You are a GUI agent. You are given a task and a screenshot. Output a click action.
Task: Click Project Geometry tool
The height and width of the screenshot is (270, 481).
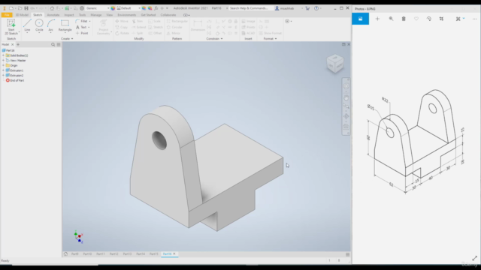point(104,27)
